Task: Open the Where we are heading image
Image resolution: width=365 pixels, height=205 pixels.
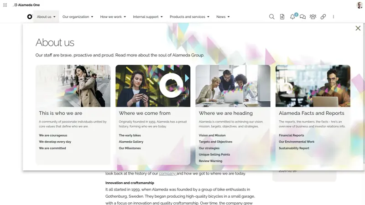Action: point(233,86)
